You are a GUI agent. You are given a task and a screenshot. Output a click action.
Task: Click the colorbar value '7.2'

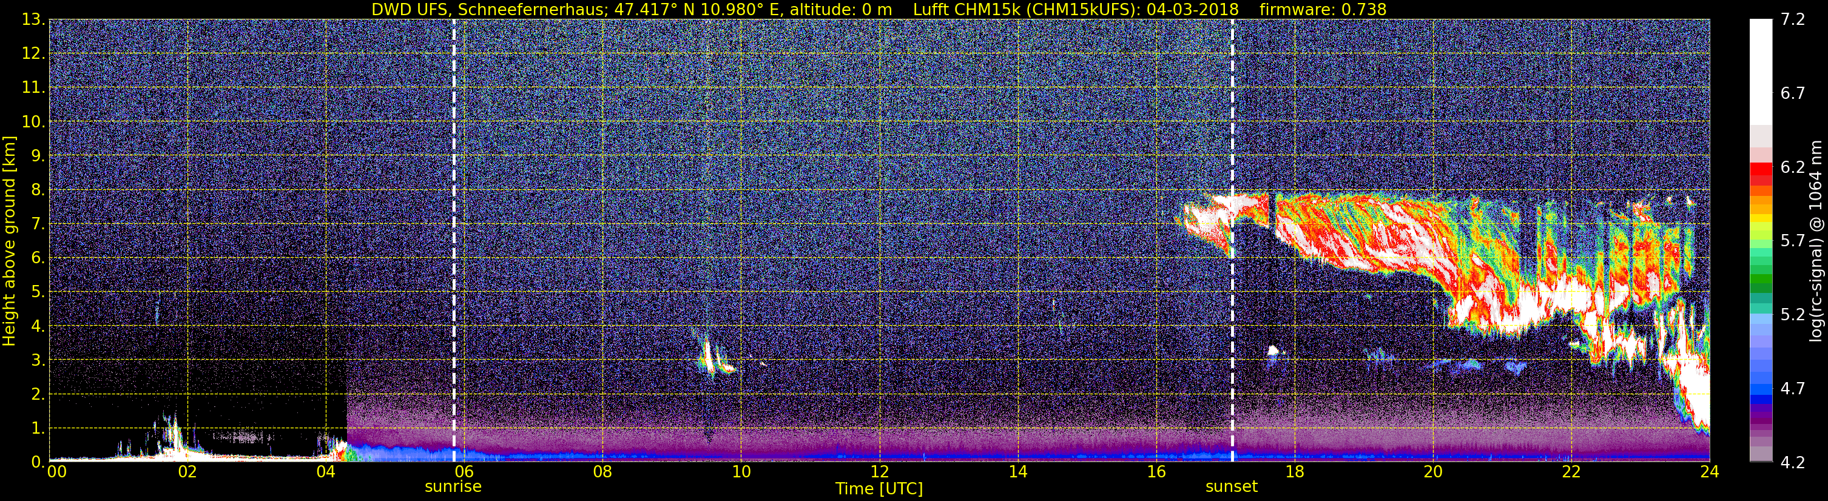pyautogui.click(x=1793, y=20)
